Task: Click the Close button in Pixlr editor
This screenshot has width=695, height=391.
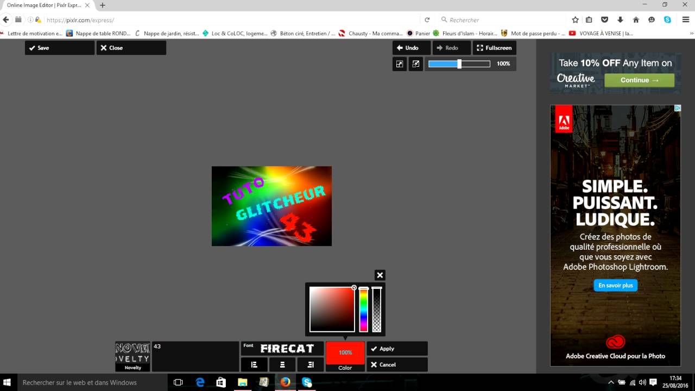Action: (131, 48)
